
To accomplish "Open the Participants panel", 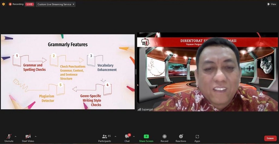I will (x=105, y=136).
